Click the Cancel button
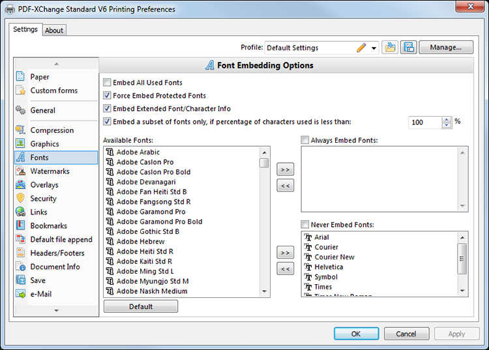This screenshot has width=489, height=350. pos(406,334)
